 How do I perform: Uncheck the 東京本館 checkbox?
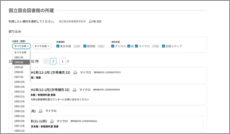point(58,46)
